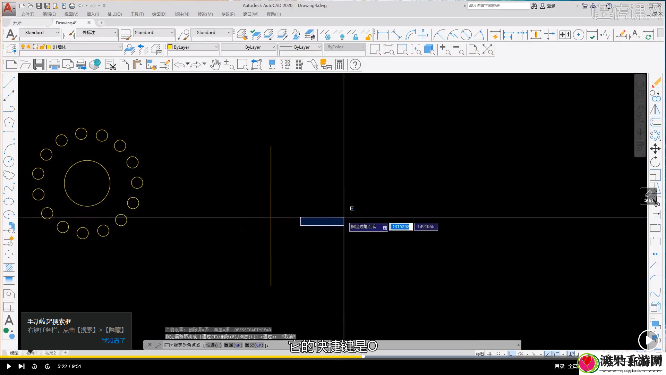The width and height of the screenshot is (666, 375).
Task: Toggle layer freeze sun icon
Action: 29,47
